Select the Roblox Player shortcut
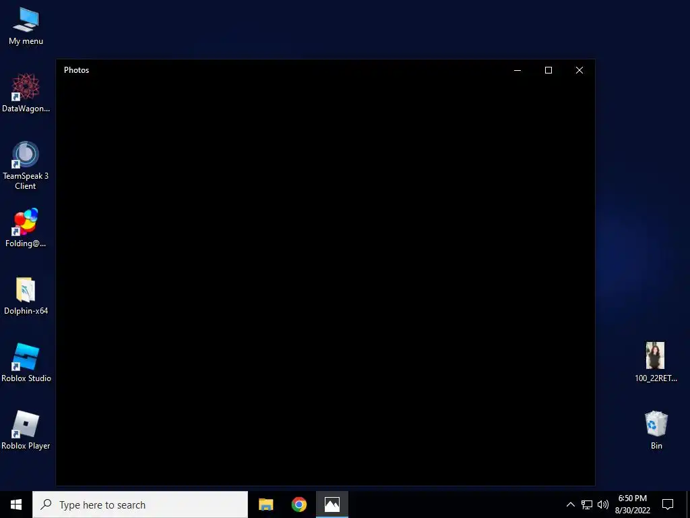Image resolution: width=690 pixels, height=518 pixels. coord(26,430)
